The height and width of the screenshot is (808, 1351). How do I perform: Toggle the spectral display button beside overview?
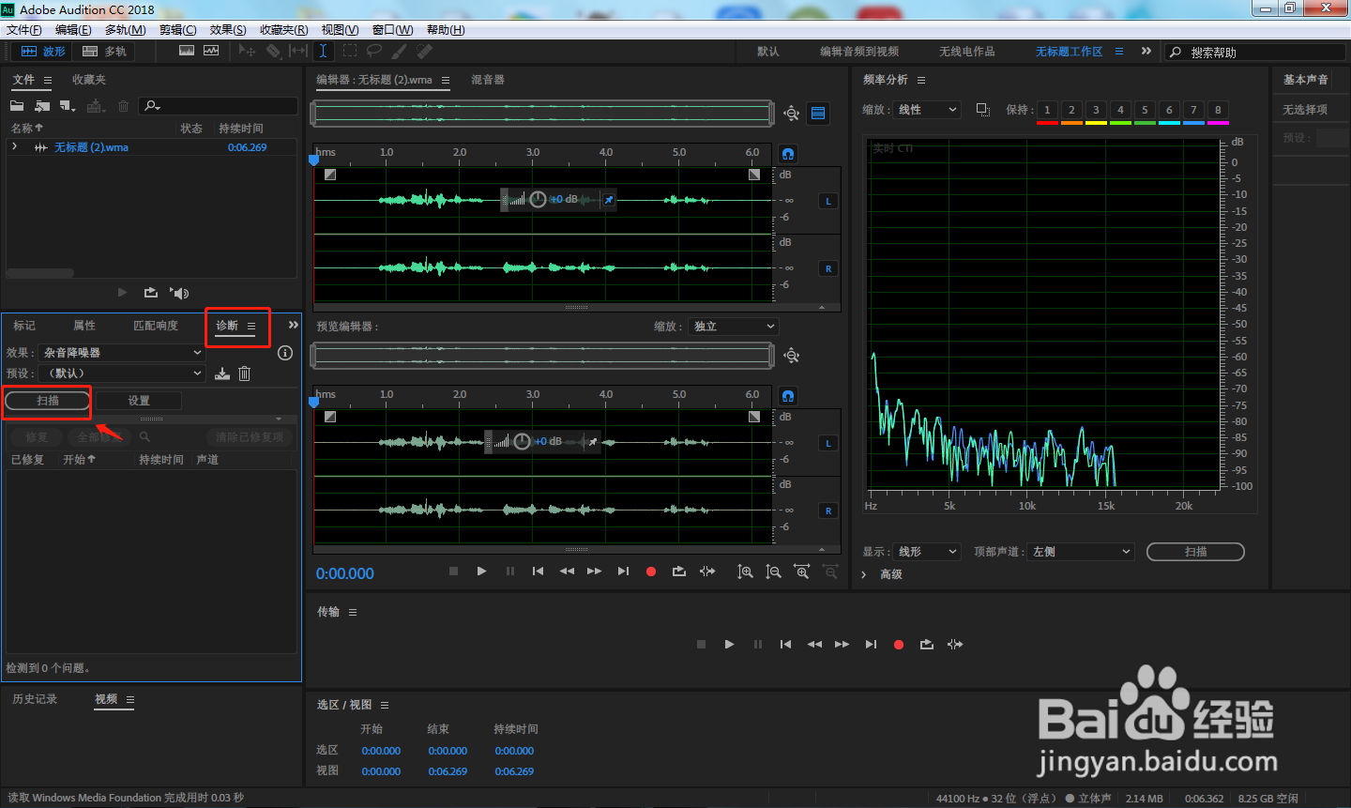pos(818,114)
